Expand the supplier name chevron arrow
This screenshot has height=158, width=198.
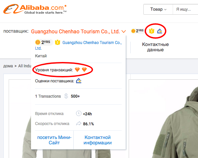point(124,31)
